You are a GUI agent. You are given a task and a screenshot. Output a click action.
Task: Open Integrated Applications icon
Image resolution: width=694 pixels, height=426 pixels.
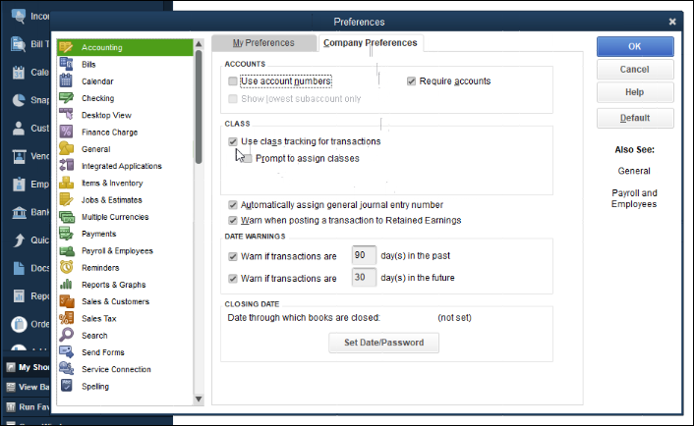click(x=67, y=165)
